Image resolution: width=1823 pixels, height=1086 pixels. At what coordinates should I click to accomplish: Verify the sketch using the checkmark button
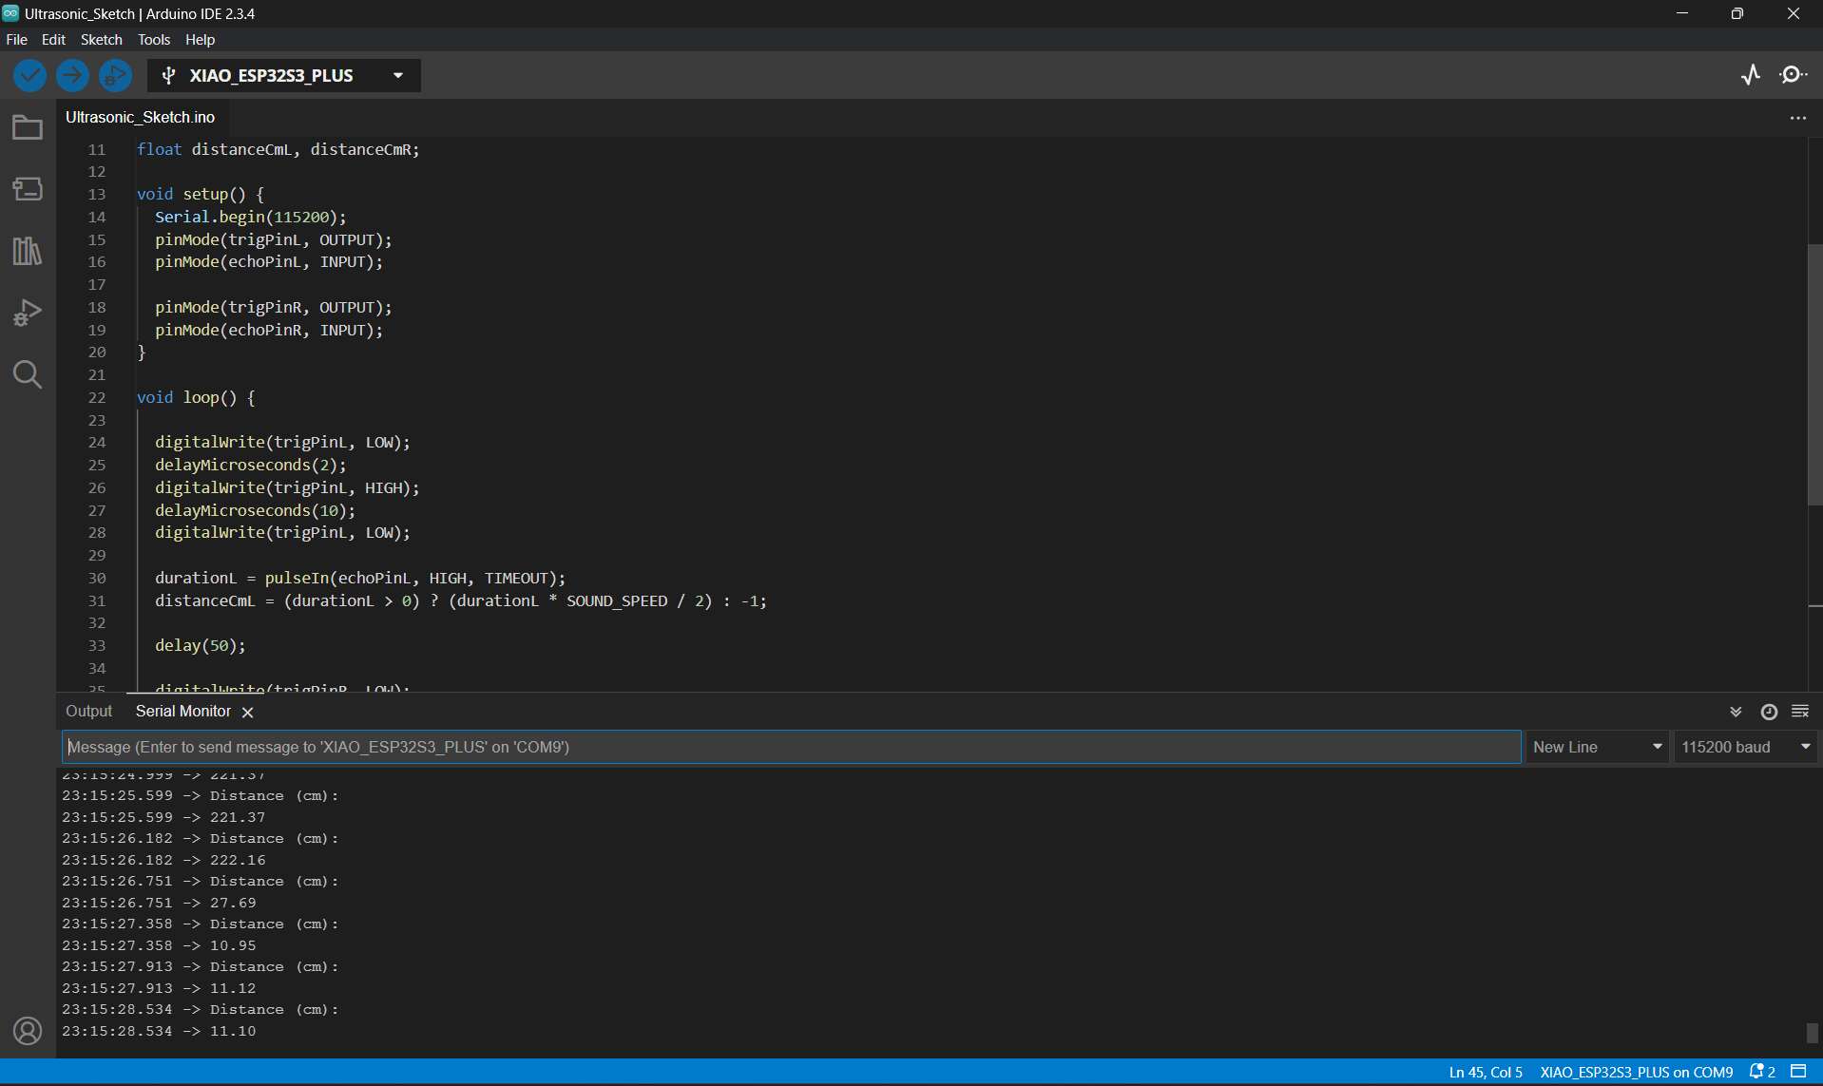[x=29, y=75]
